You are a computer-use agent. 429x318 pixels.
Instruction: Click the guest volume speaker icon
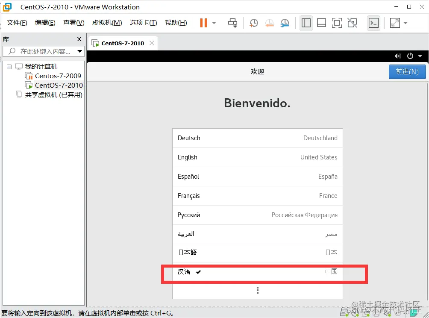tap(397, 56)
